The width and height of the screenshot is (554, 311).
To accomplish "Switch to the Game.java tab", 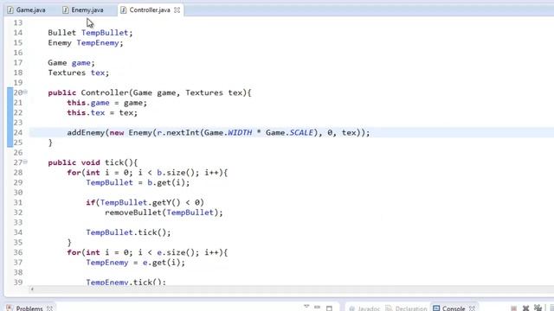I will (27, 10).
